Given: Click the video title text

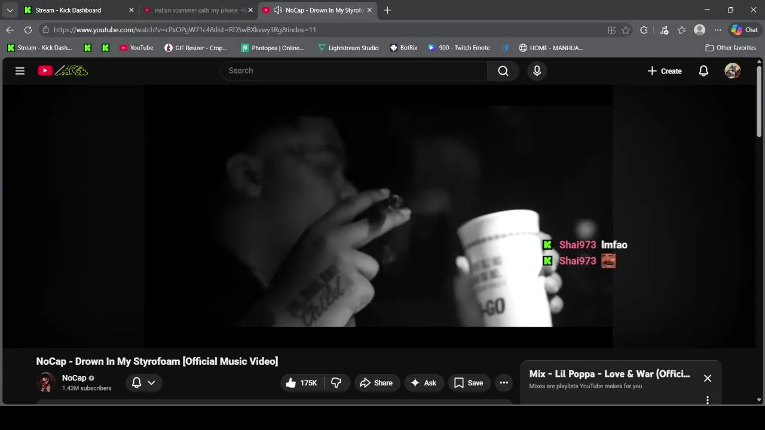Looking at the screenshot, I should (x=157, y=361).
